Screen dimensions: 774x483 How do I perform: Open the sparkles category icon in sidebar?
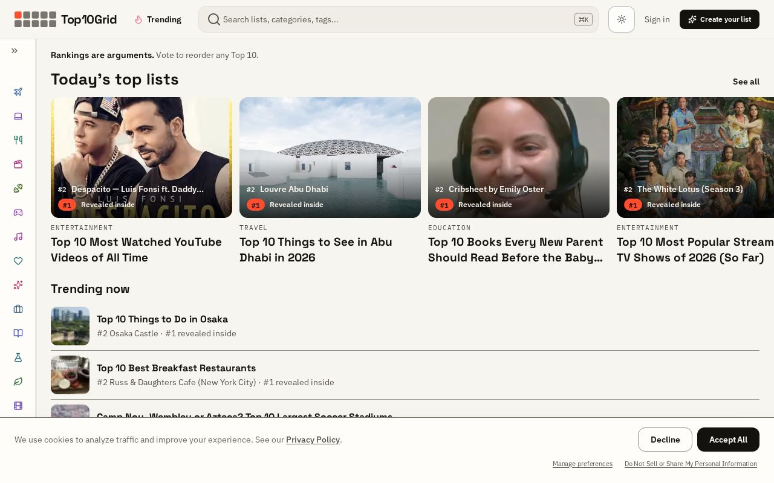(18, 285)
